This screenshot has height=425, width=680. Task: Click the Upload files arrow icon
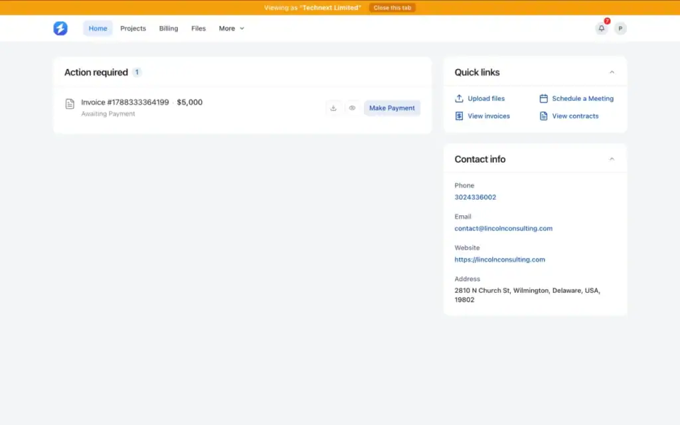459,98
